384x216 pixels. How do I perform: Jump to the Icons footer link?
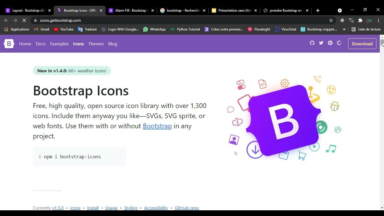pos(75,208)
